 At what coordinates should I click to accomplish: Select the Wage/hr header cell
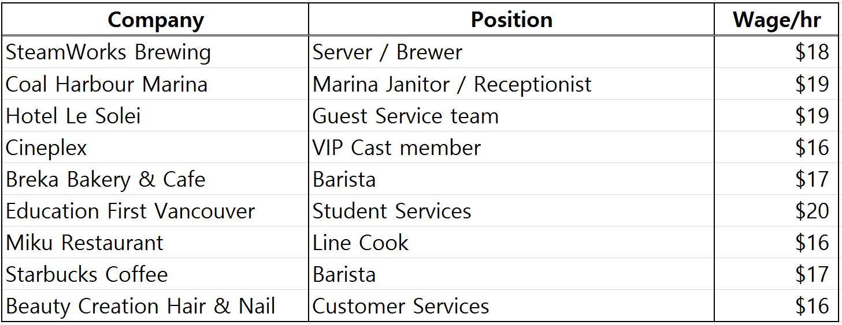click(x=776, y=20)
